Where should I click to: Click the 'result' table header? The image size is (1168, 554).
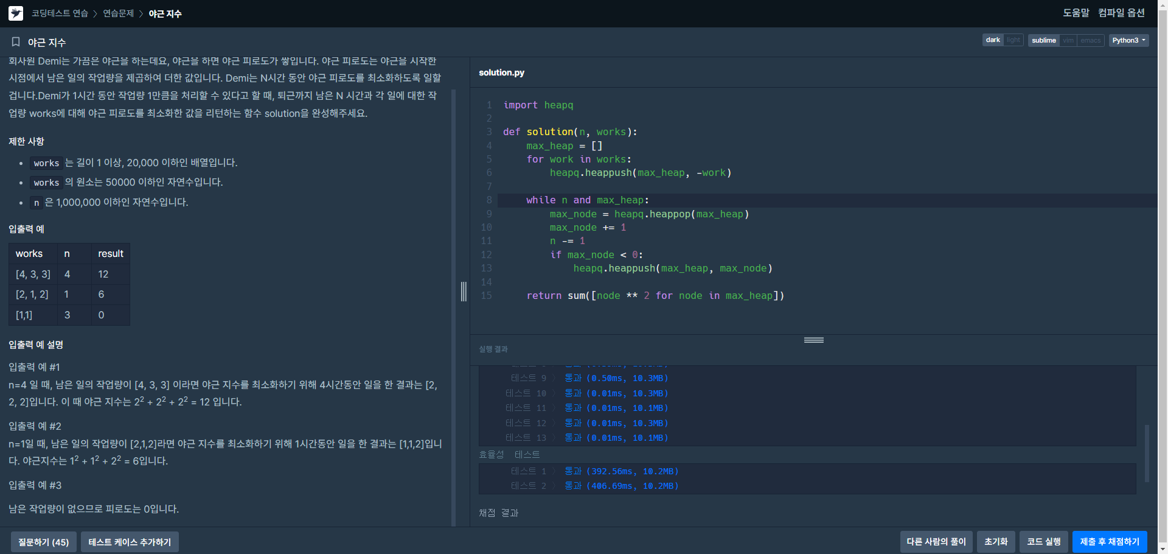coord(111,253)
